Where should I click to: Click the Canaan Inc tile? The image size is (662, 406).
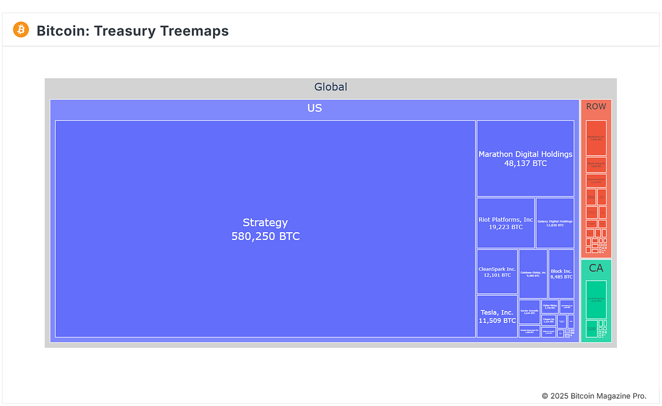(548, 321)
